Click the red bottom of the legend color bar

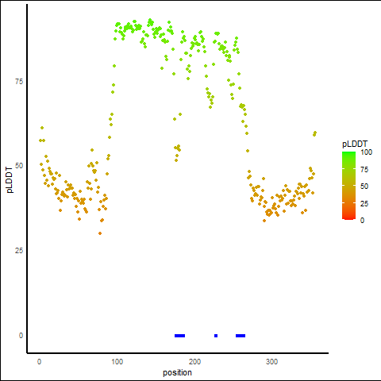coord(348,217)
